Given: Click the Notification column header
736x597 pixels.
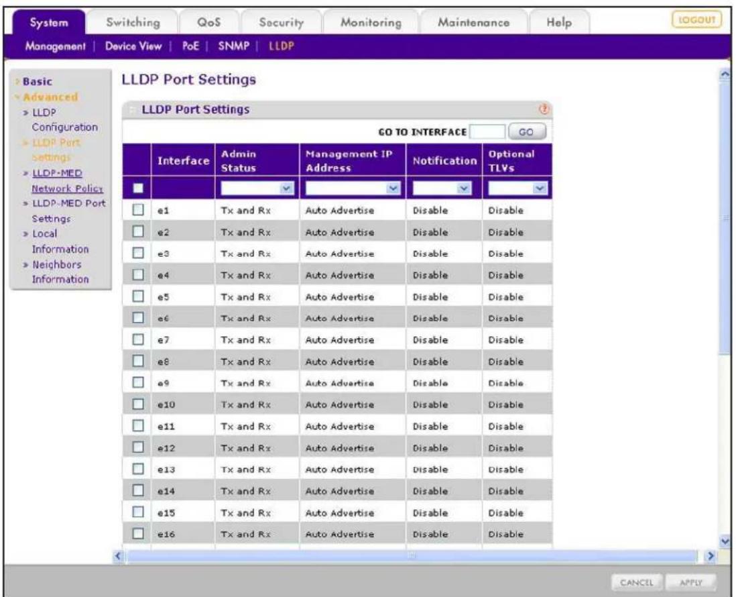Looking at the screenshot, I should [444, 160].
